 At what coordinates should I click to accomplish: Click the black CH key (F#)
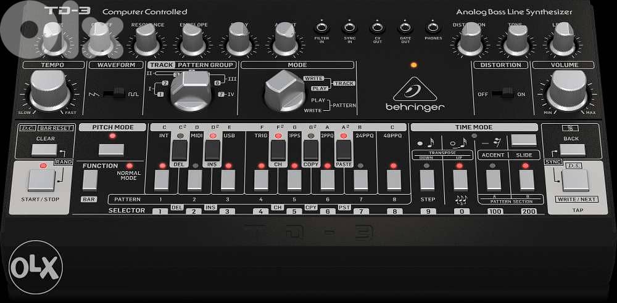click(278, 151)
